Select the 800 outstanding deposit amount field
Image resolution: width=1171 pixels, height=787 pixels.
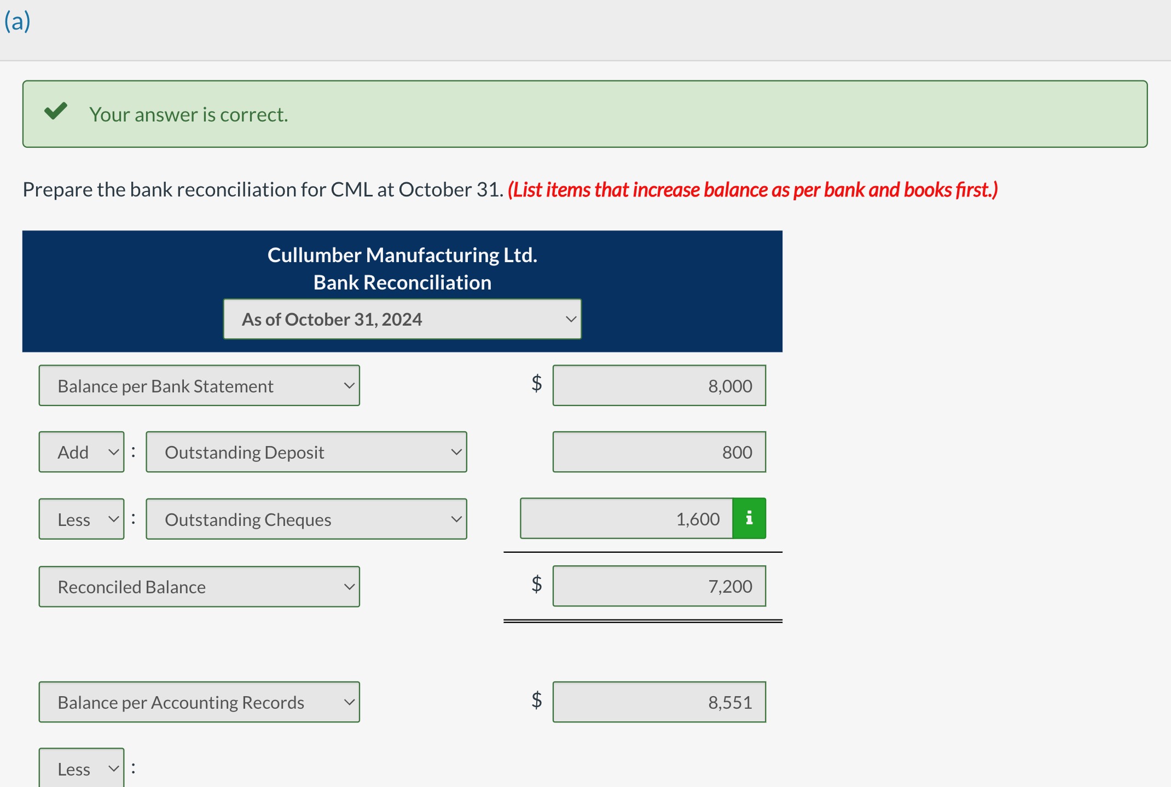(659, 452)
